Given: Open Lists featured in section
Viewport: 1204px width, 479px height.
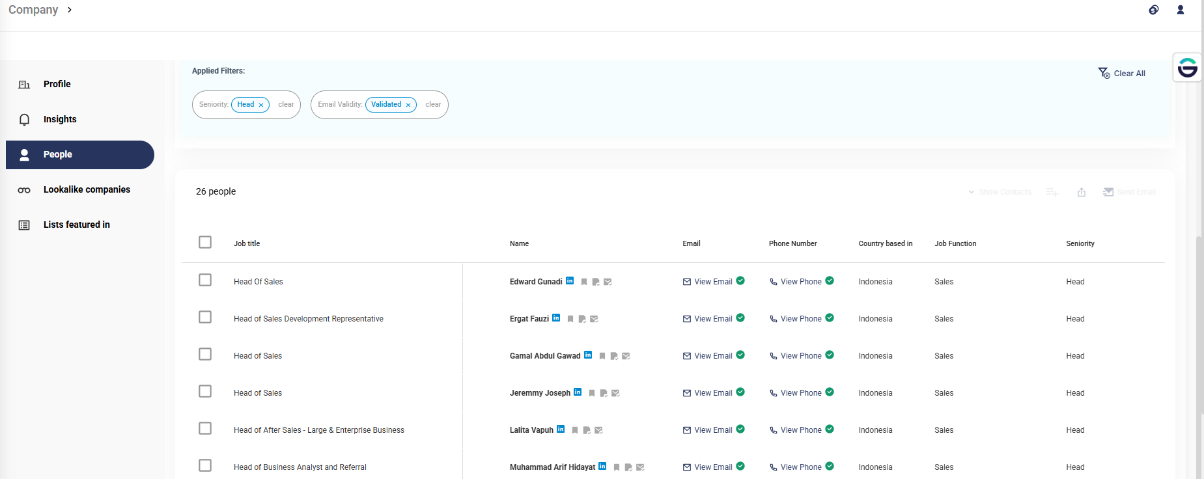Looking at the screenshot, I should (x=80, y=225).
